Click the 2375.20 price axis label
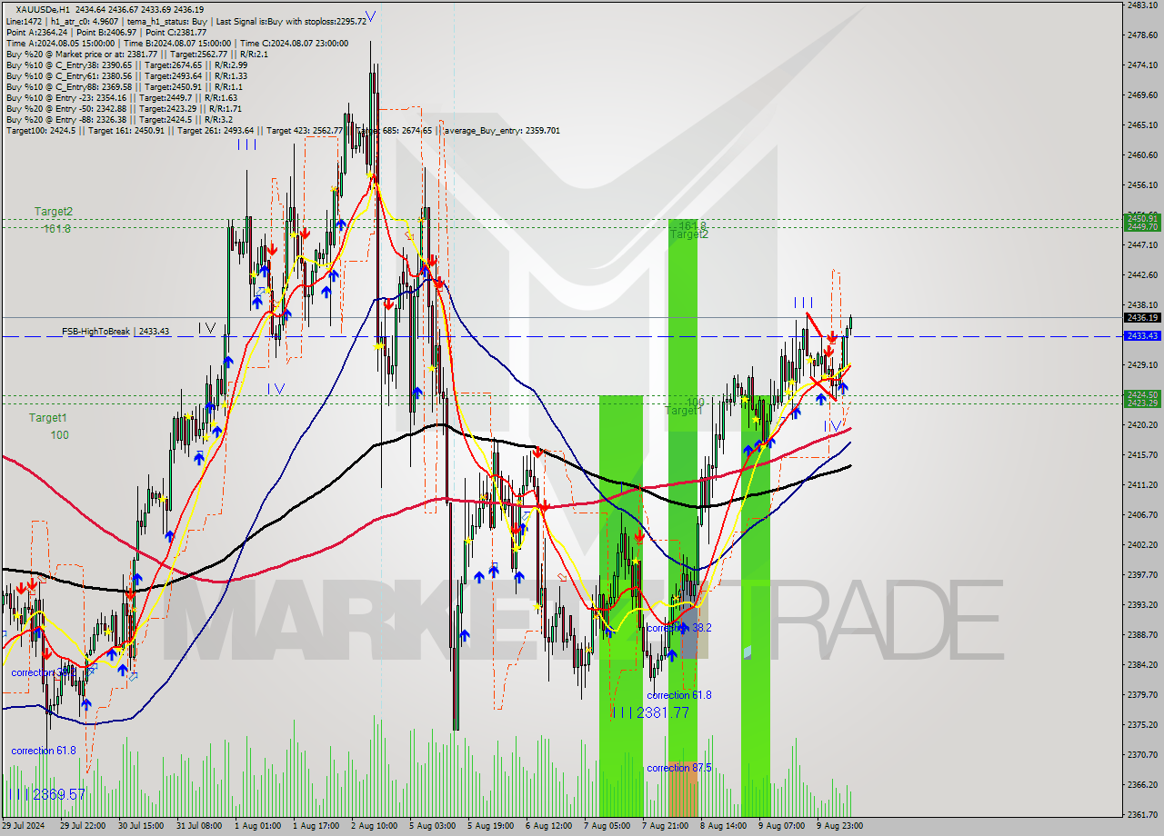This screenshot has width=1164, height=836. tap(1142, 724)
